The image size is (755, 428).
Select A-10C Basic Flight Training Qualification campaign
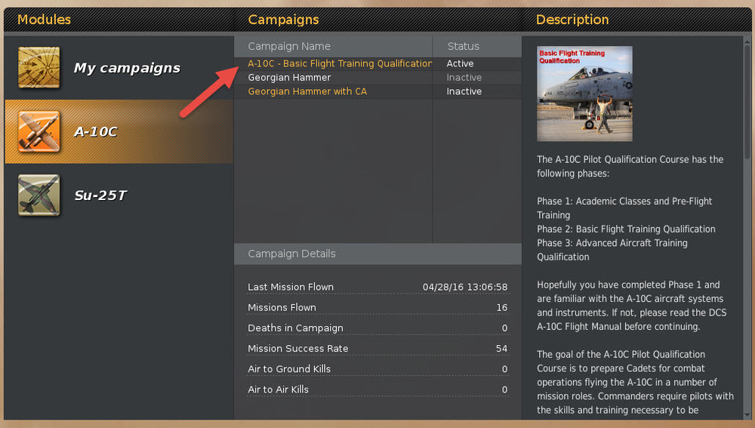(x=340, y=63)
